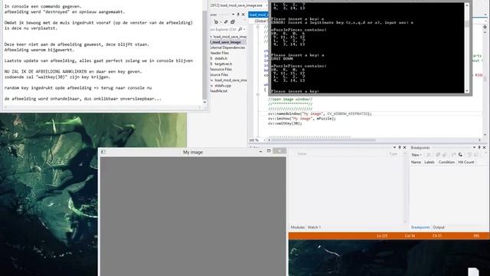Viewport: 490px width, 276px height.
Task: Select the Resource Files folder
Action: tap(221, 69)
